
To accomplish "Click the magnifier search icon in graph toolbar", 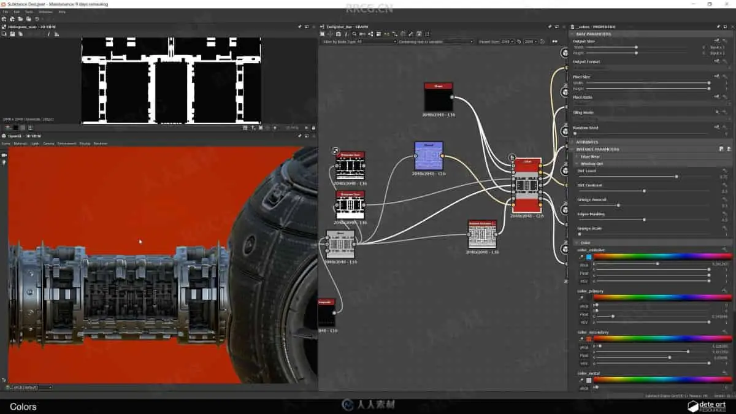I will click(x=355, y=34).
